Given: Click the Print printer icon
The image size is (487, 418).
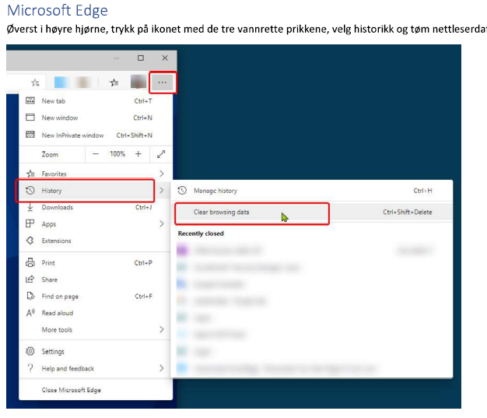Looking at the screenshot, I should tap(30, 262).
